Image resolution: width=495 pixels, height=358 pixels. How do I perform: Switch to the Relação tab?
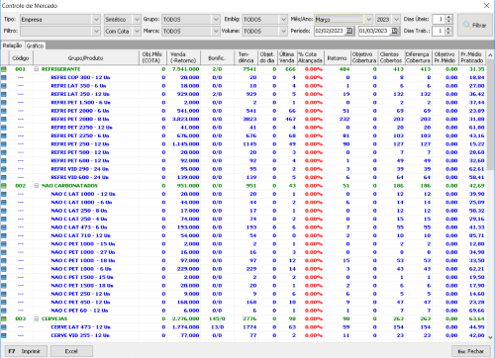click(x=12, y=45)
